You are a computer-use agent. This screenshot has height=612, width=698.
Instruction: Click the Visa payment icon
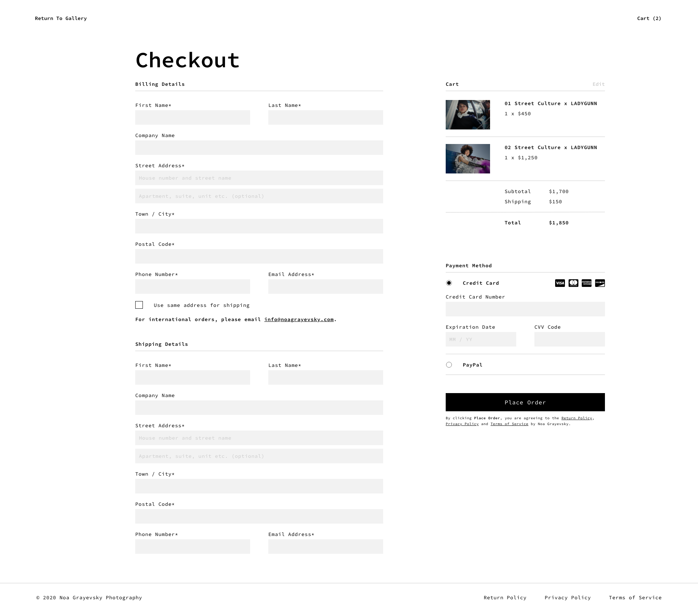tap(560, 283)
